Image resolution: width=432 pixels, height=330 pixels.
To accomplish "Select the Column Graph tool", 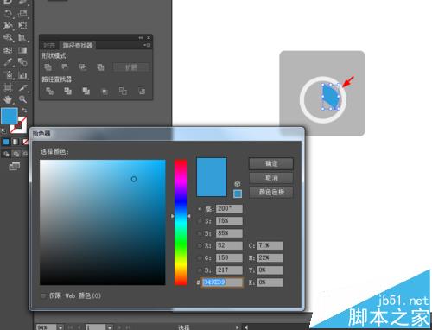I will [x=22, y=75].
